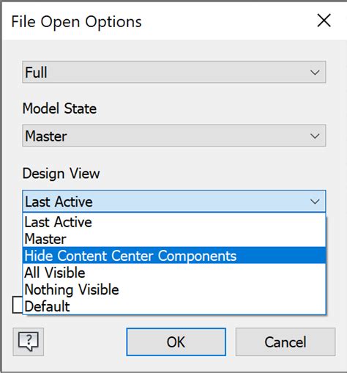Expand the chevron arrow in Model State field
Image resolution: width=347 pixels, height=373 pixels.
tap(315, 136)
